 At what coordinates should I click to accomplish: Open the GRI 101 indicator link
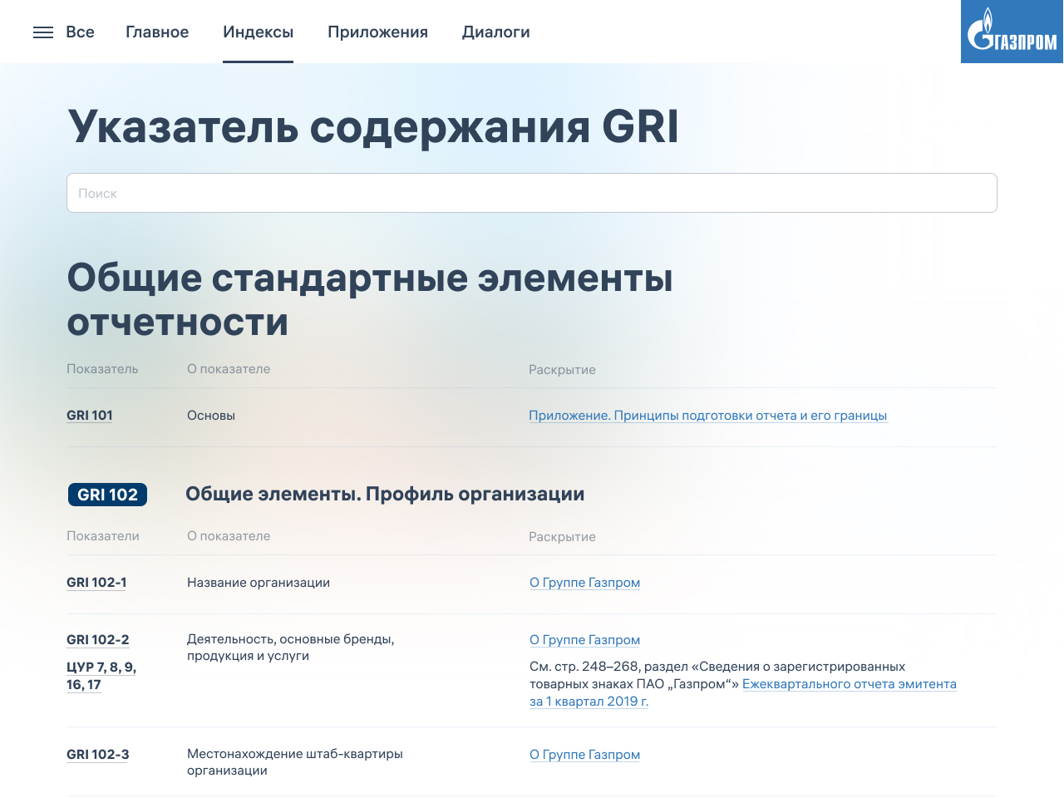90,416
